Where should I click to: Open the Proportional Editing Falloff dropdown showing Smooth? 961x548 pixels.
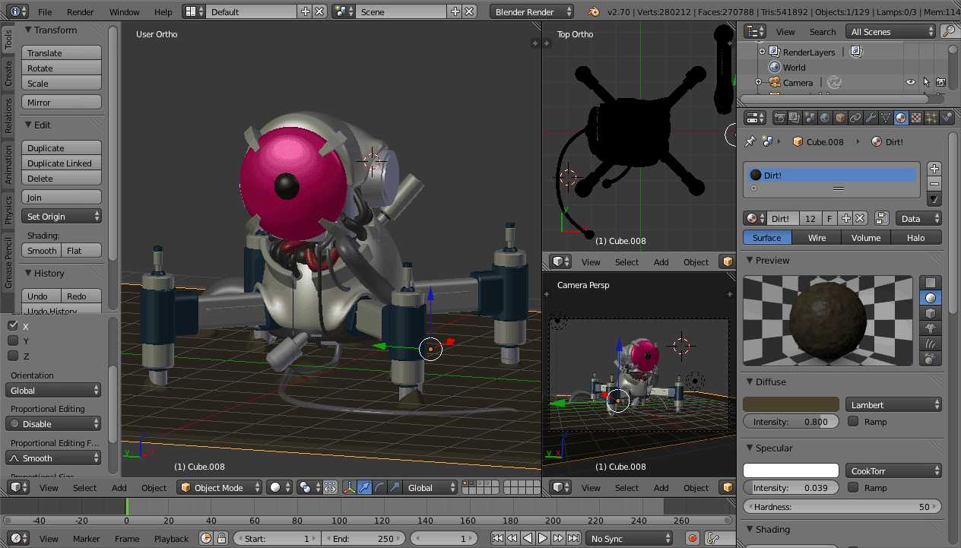[53, 458]
